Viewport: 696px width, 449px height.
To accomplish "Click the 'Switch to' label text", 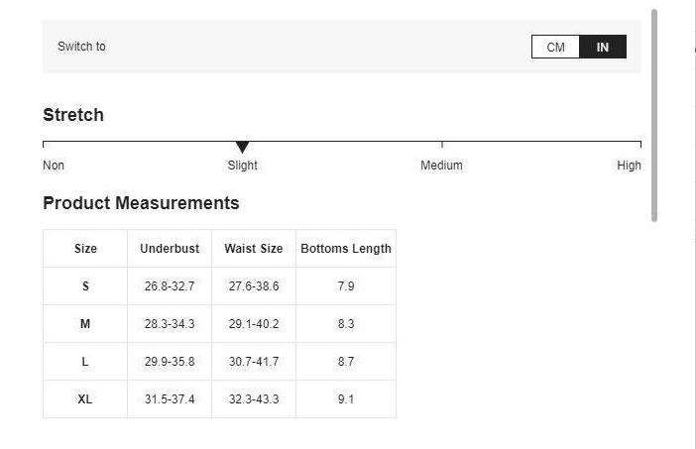I will click(x=81, y=47).
